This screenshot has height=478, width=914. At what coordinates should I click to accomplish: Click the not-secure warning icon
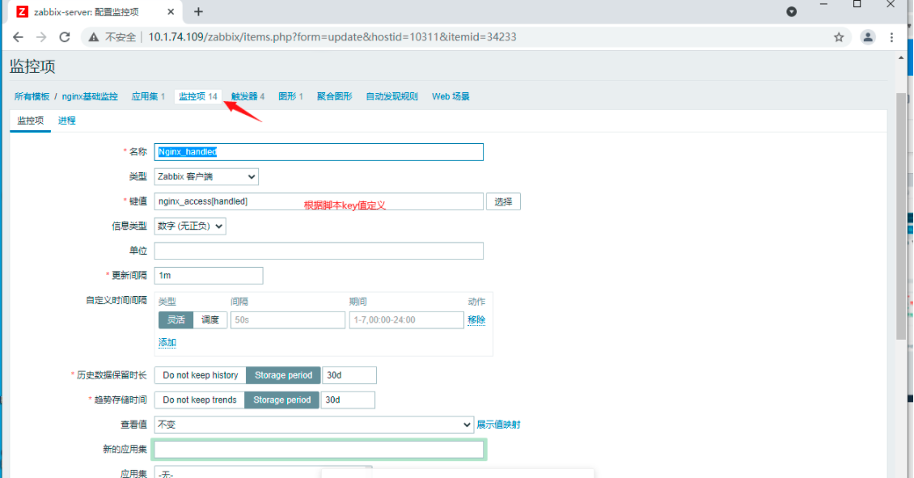point(93,37)
